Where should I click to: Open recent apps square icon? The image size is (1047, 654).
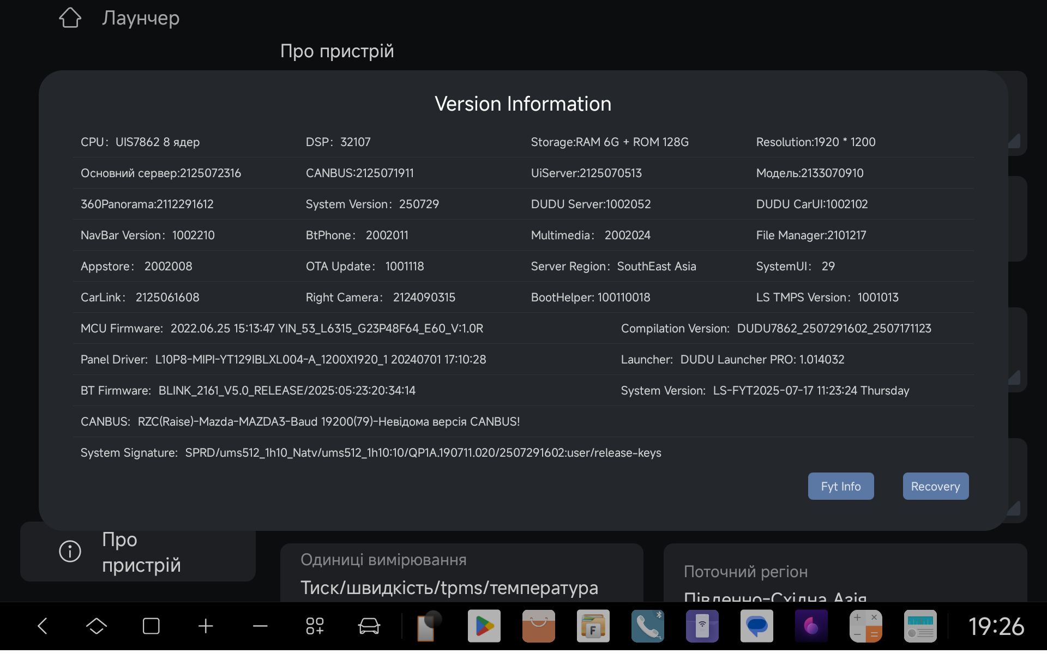pyautogui.click(x=151, y=626)
